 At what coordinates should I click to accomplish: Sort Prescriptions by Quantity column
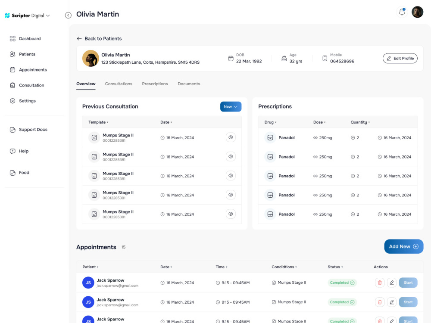pyautogui.click(x=360, y=122)
